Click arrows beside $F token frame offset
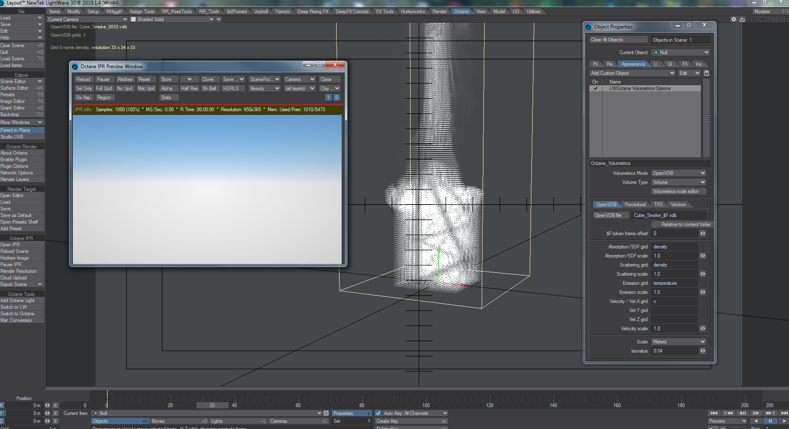Screen dimensions: 789x429 tap(703, 234)
